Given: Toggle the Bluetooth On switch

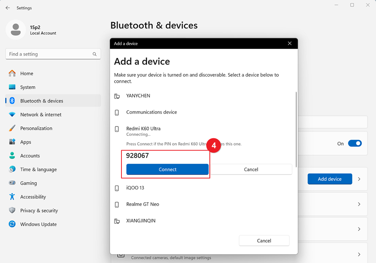Looking at the screenshot, I should [354, 144].
